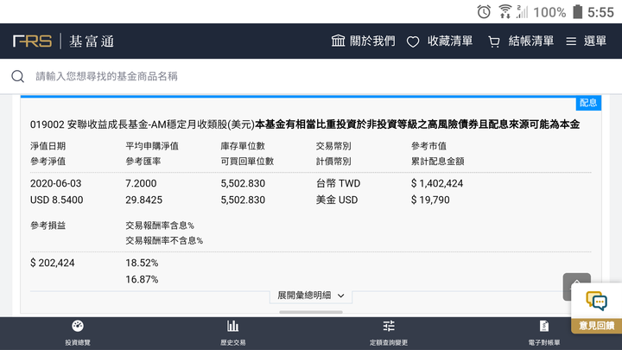Open the hamburger menu icon
Image resolution: width=622 pixels, height=350 pixels.
[x=571, y=41]
